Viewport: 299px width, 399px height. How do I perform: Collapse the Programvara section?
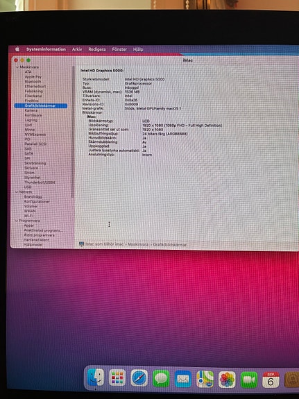pos(17,221)
